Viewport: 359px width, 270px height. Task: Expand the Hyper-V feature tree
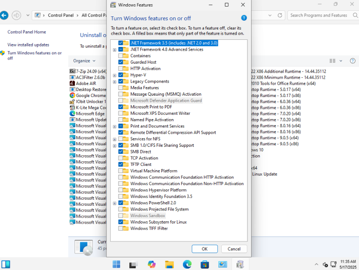tap(114, 75)
